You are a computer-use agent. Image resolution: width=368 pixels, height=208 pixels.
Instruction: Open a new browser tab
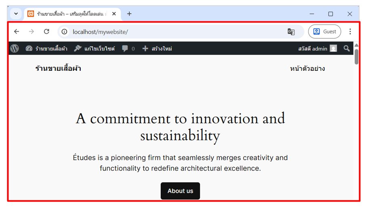tap(129, 14)
